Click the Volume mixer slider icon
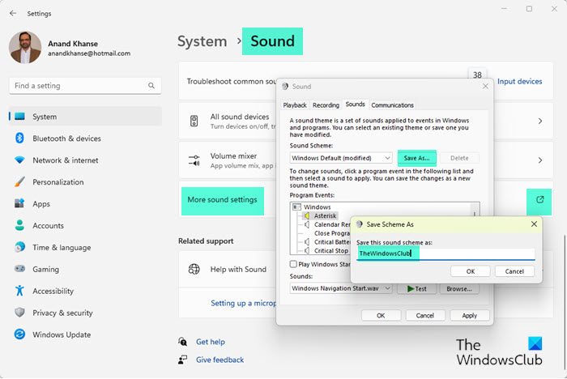Image resolution: width=567 pixels, height=379 pixels. point(194,160)
